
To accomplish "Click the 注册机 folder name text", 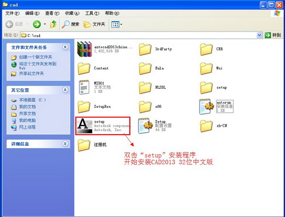I will click(x=100, y=145).
